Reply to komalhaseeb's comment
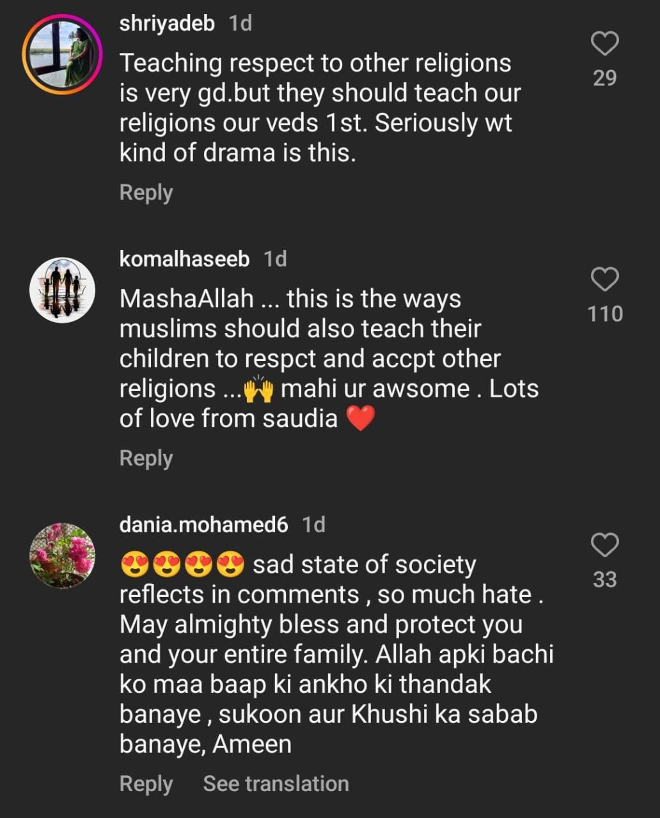660x818 pixels. click(146, 458)
